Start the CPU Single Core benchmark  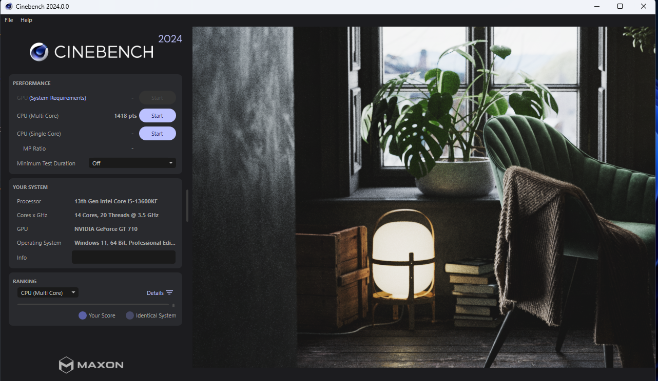click(158, 134)
